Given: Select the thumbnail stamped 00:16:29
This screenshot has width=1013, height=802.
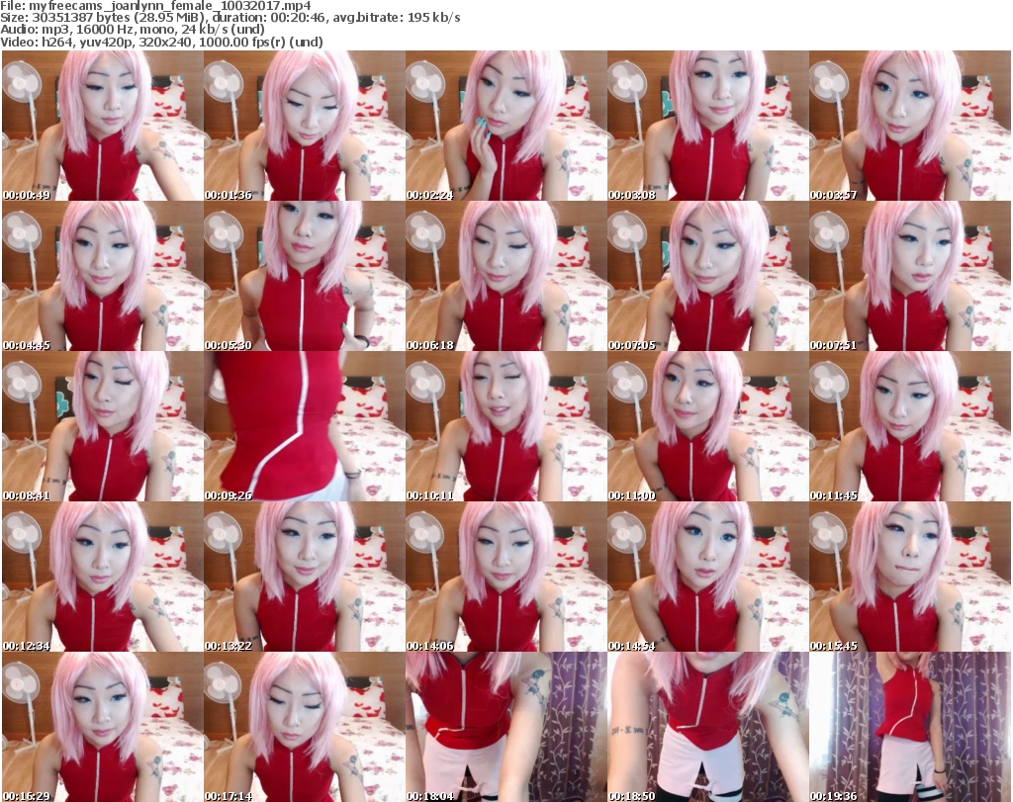Looking at the screenshot, I should [x=103, y=727].
